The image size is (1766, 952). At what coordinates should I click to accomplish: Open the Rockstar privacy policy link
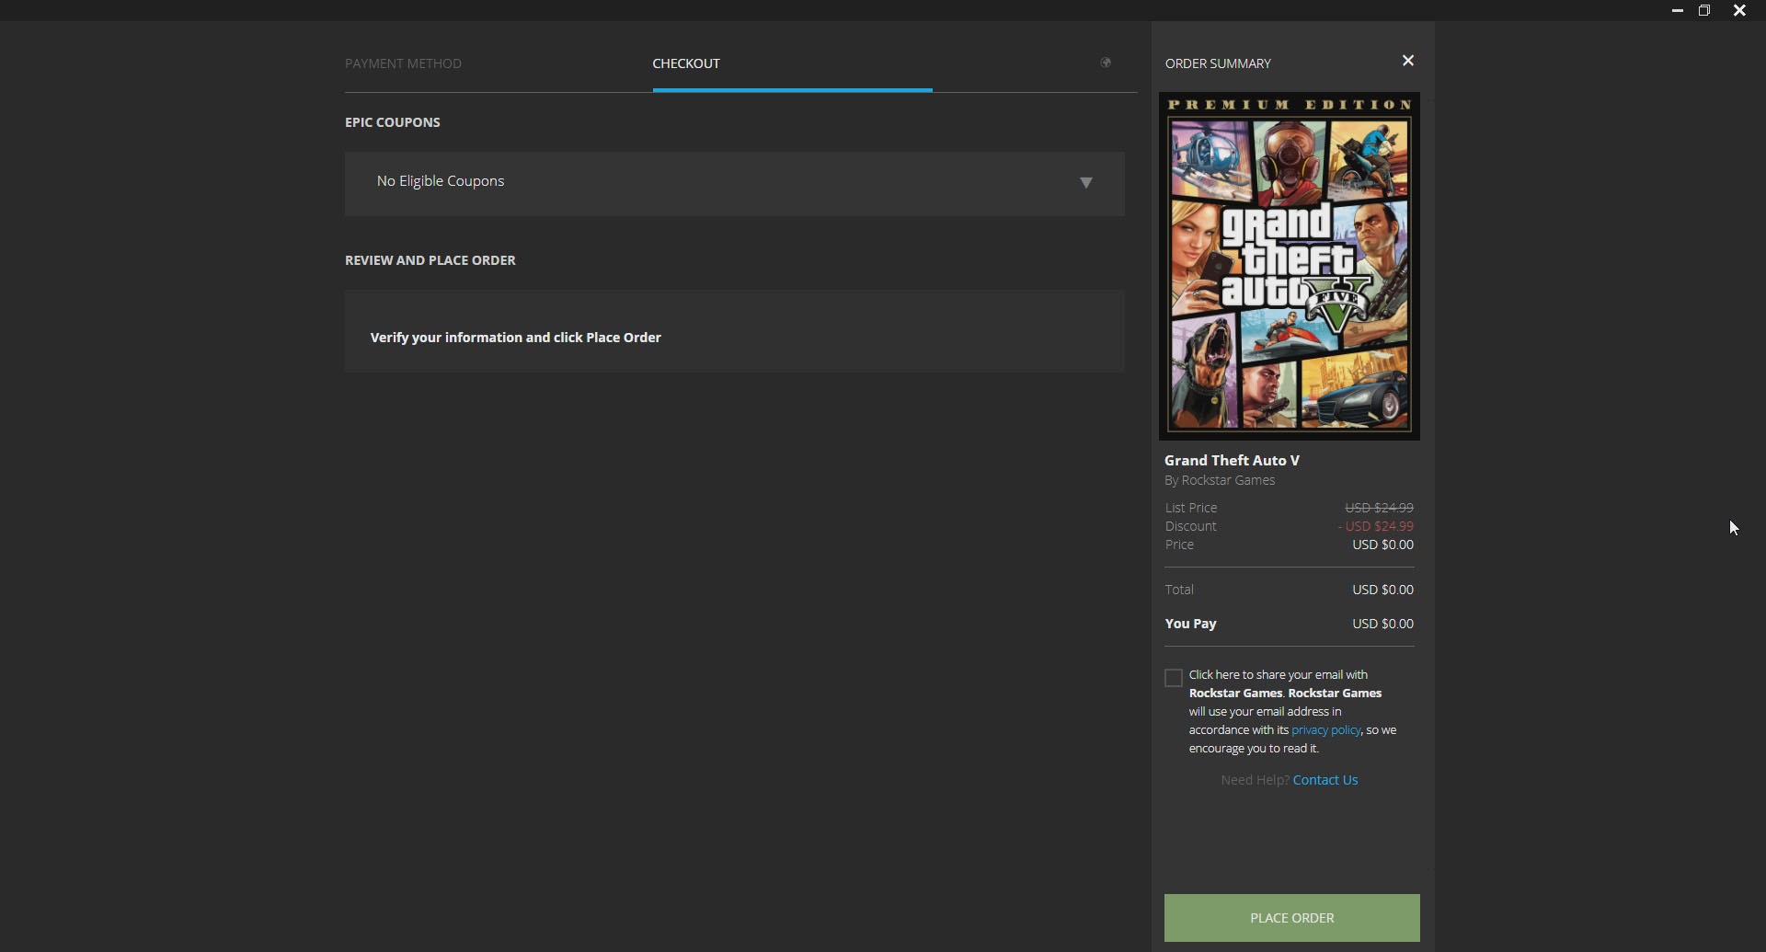tap(1325, 729)
